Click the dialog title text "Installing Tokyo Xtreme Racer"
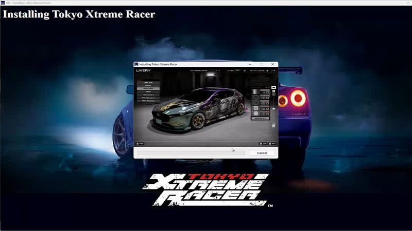This screenshot has height=231, width=412. tap(158, 64)
